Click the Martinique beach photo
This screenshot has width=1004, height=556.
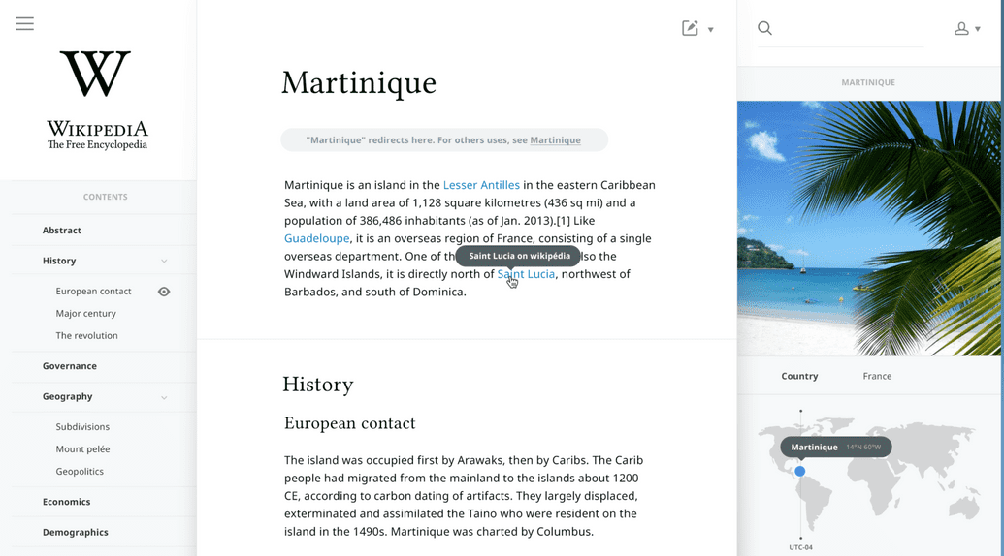click(868, 229)
